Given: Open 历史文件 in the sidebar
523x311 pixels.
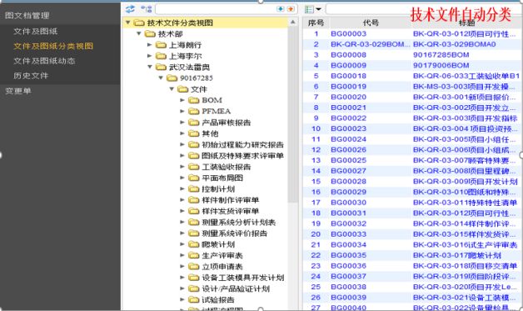Looking at the screenshot, I should [x=31, y=76].
